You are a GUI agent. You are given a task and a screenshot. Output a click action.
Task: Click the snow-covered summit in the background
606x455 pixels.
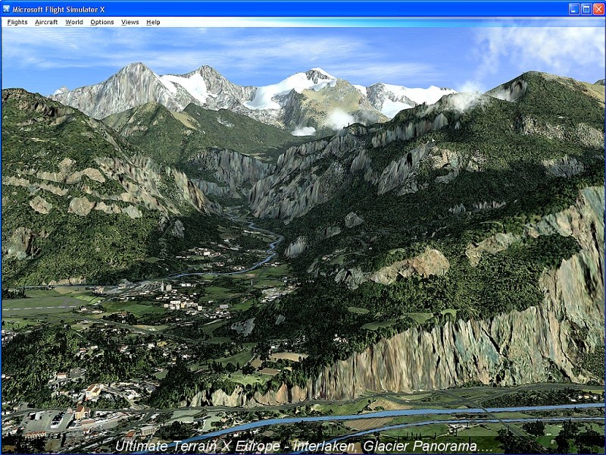[x=320, y=75]
